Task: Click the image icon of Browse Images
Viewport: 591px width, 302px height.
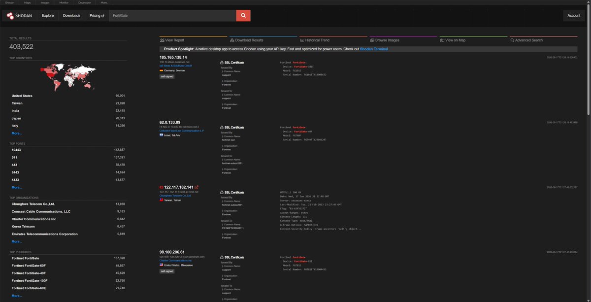Action: pos(372,40)
